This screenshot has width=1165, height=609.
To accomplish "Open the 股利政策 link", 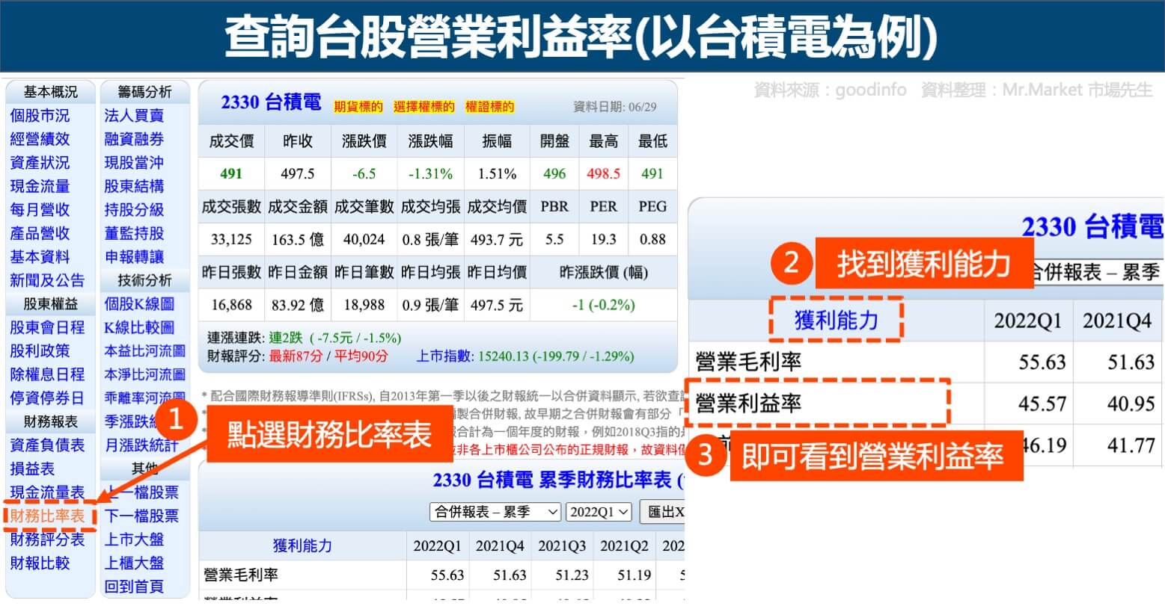I will coord(40,350).
